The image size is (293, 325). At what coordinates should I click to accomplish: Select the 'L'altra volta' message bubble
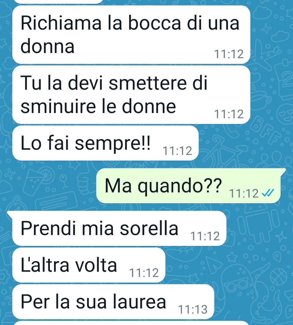point(89,265)
